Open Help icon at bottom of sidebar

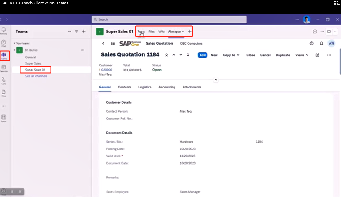4,191
